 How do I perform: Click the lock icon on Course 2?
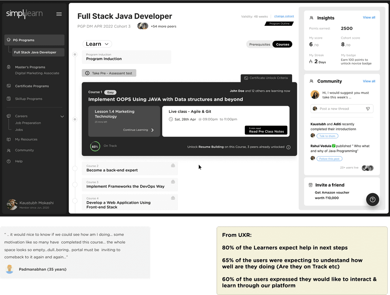[173, 166]
